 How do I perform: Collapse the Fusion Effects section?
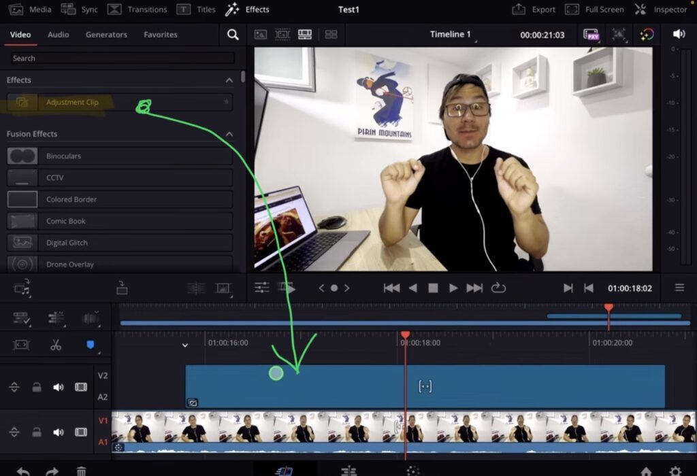point(229,134)
